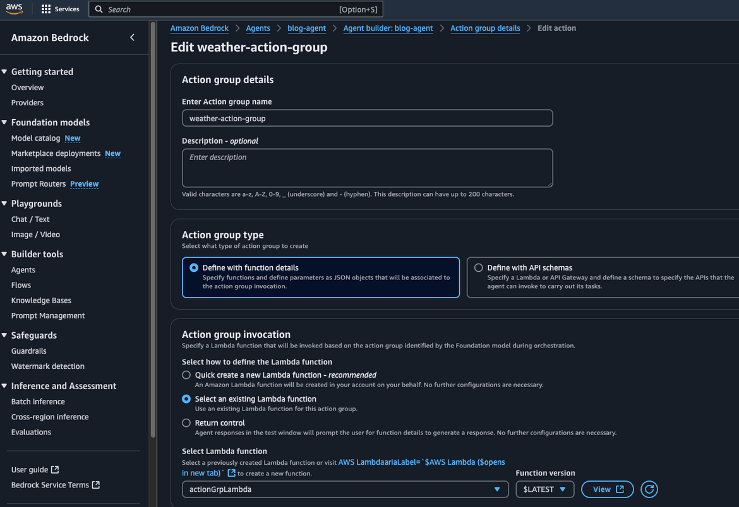Open Evaluations in the sidebar
This screenshot has height=507, width=739.
(x=31, y=432)
